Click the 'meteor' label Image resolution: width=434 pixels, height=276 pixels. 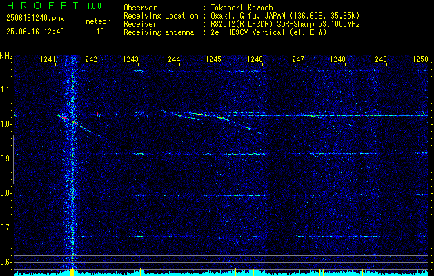click(x=98, y=21)
